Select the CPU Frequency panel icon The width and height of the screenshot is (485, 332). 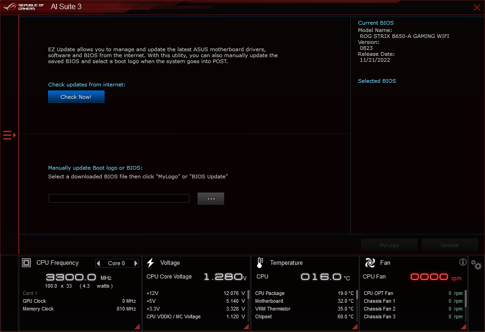coord(27,262)
